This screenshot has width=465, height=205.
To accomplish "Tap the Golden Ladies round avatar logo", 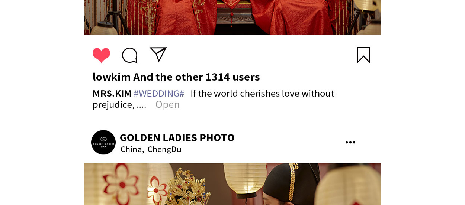I will (103, 142).
